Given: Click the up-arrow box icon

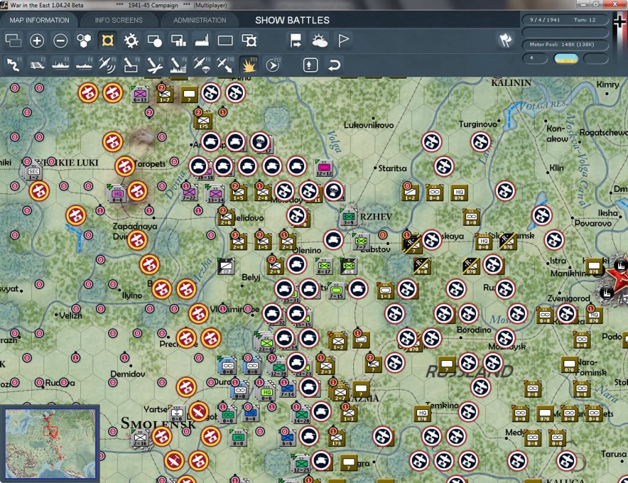Looking at the screenshot, I should [310, 64].
